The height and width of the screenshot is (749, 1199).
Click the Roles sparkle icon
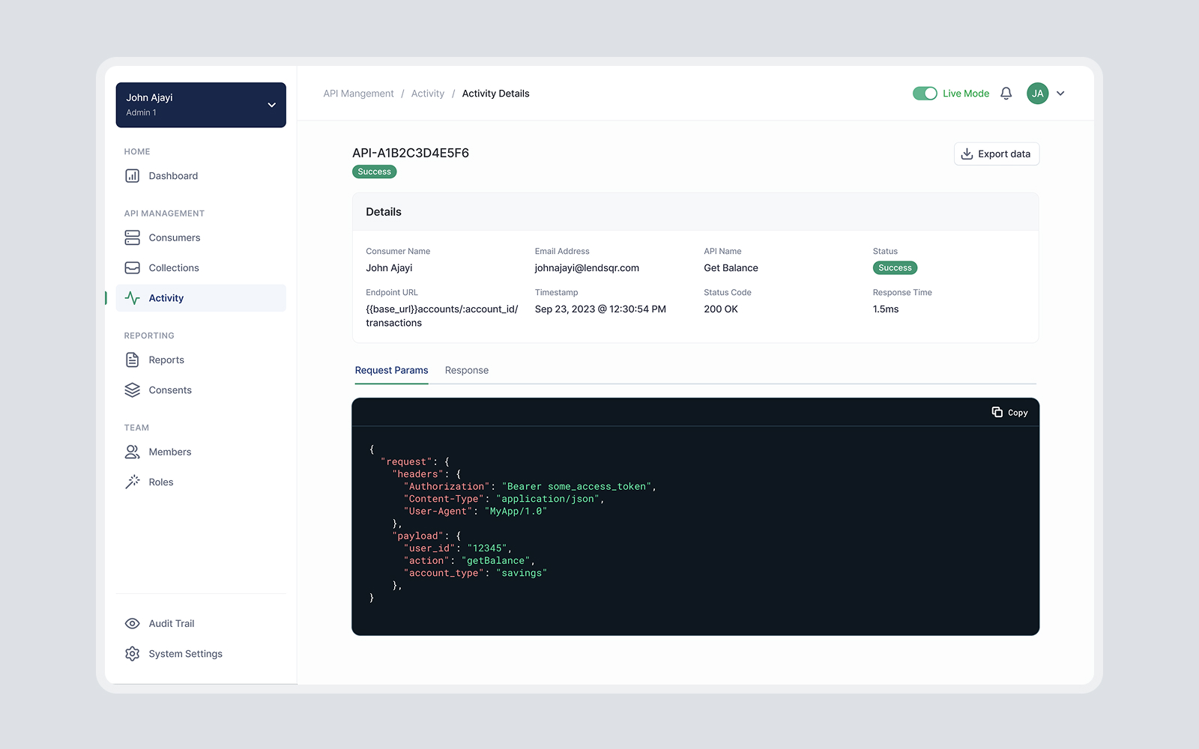point(132,481)
